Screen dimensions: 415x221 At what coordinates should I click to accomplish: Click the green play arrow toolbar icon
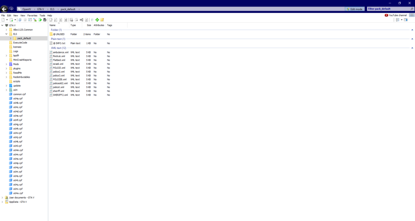(x=40, y=20)
